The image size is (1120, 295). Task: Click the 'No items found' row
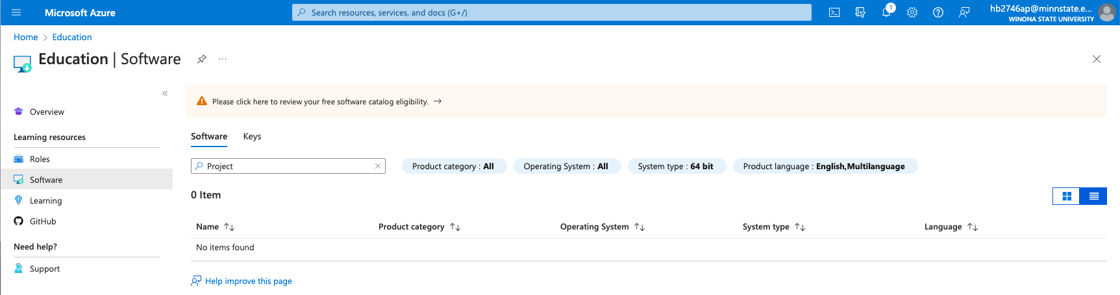tap(649, 248)
